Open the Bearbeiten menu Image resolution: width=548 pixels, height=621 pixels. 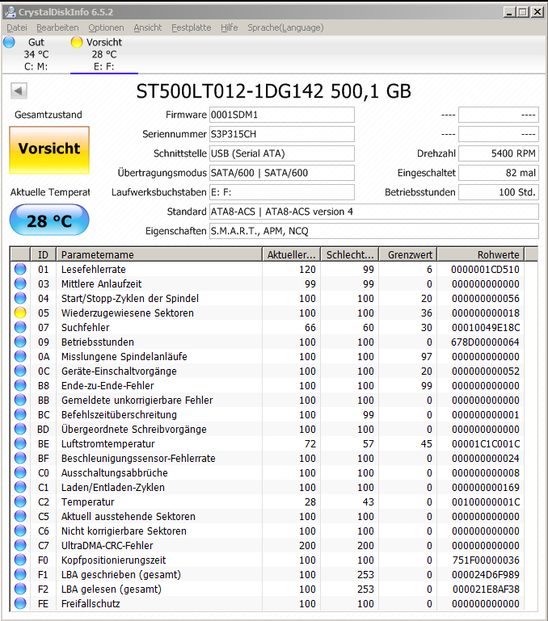pyautogui.click(x=57, y=27)
